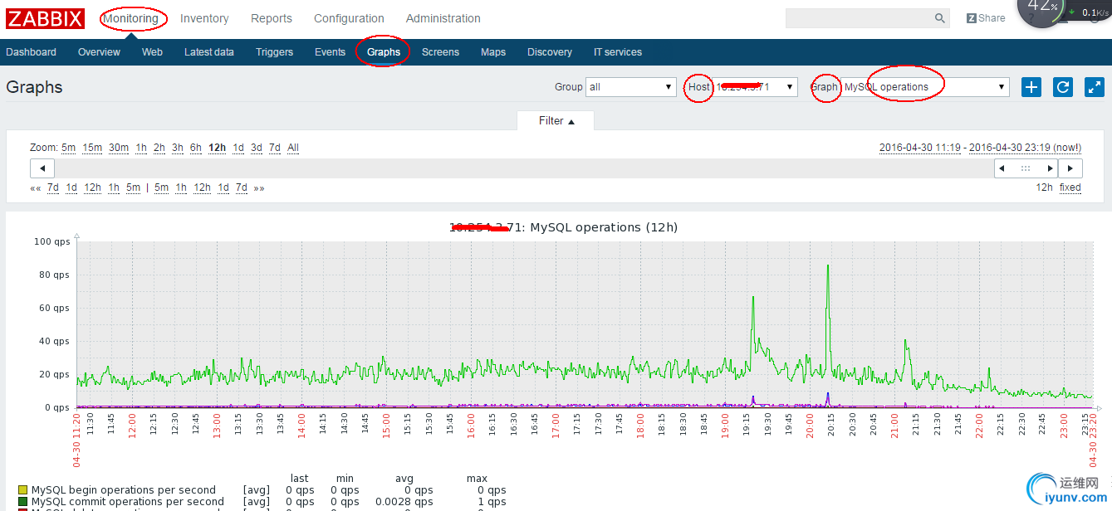Viewport: 1112px width, 511px height.
Task: Open the Administration menu
Action: click(443, 18)
